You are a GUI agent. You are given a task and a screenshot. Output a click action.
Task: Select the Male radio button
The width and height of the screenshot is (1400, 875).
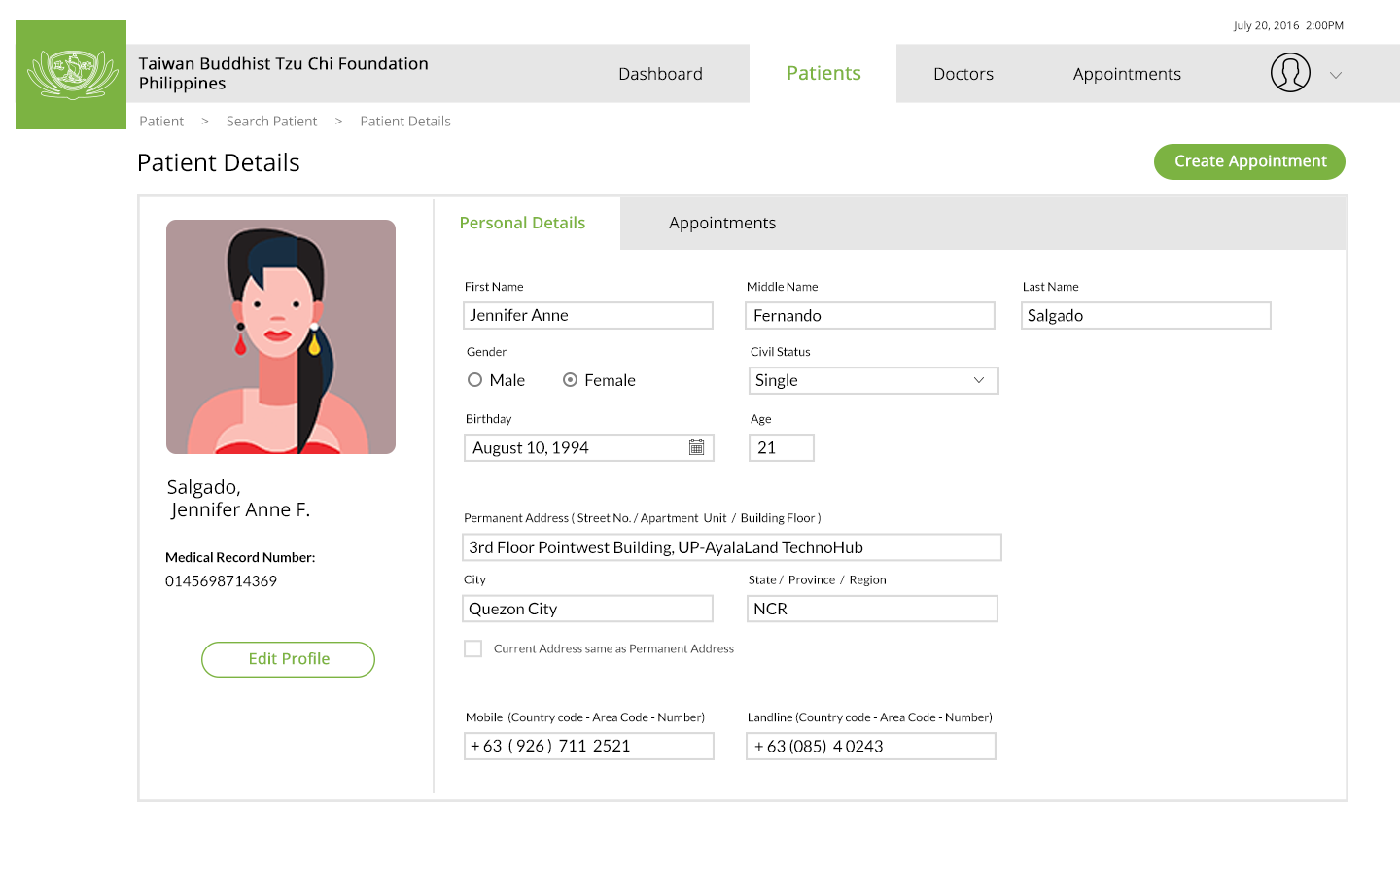click(x=475, y=380)
